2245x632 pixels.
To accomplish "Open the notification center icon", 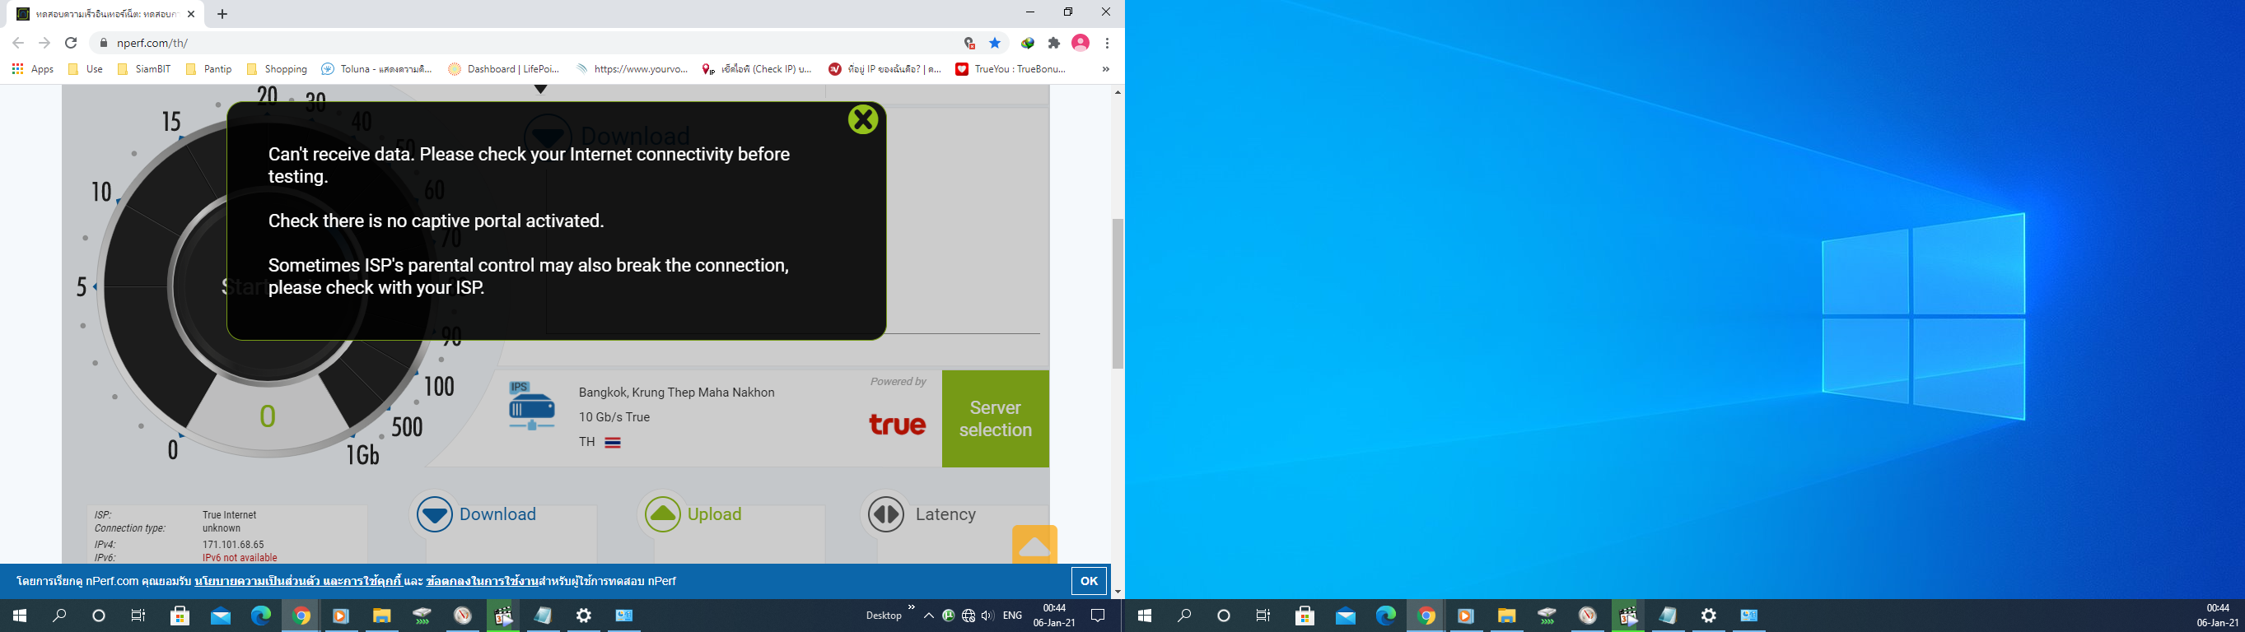I will click(1098, 616).
